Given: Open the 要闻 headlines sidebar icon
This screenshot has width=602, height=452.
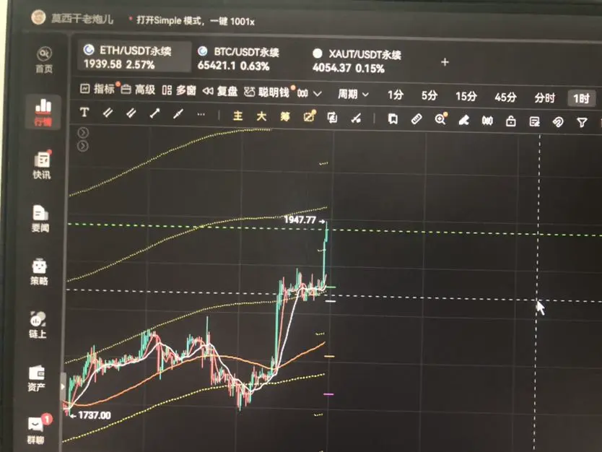Looking at the screenshot, I should [40, 219].
